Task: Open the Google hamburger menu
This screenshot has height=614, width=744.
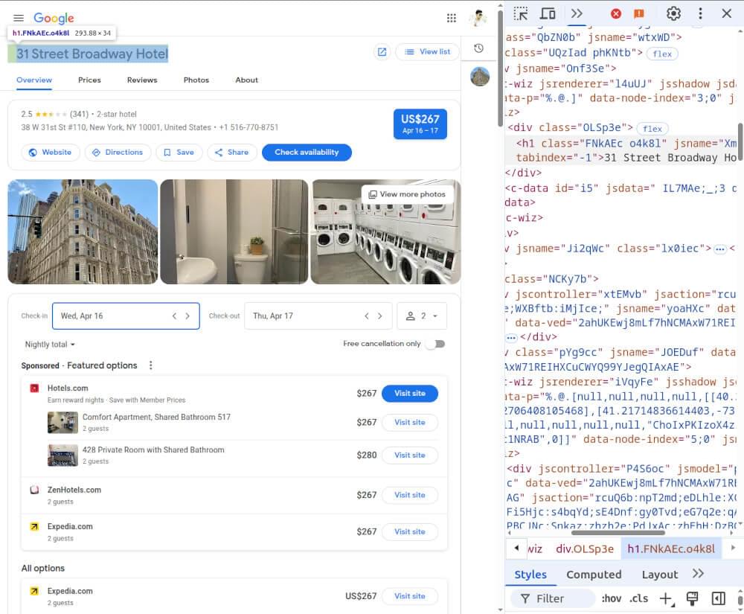Action: (x=19, y=17)
